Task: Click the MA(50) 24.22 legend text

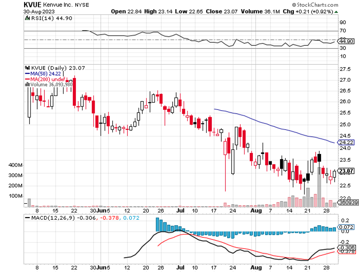Action: coord(46,74)
